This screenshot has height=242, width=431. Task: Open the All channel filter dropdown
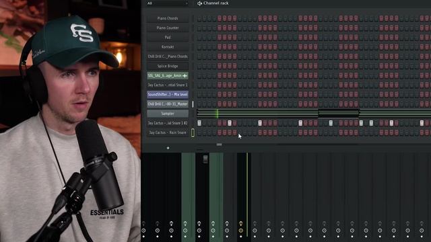[167, 3]
